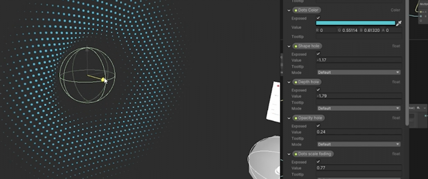Viewport: 428px width, 179px height.
Task: Select the Depth hole property pill
Action: pyautogui.click(x=307, y=82)
